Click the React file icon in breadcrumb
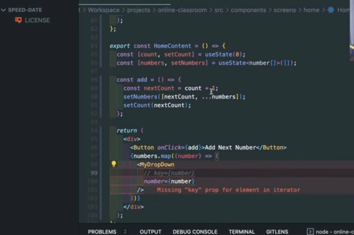The image size is (354, 235). tap(331, 10)
